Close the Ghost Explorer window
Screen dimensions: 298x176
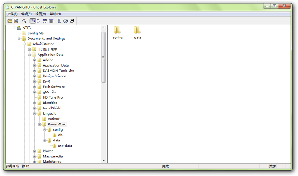click(x=284, y=6)
